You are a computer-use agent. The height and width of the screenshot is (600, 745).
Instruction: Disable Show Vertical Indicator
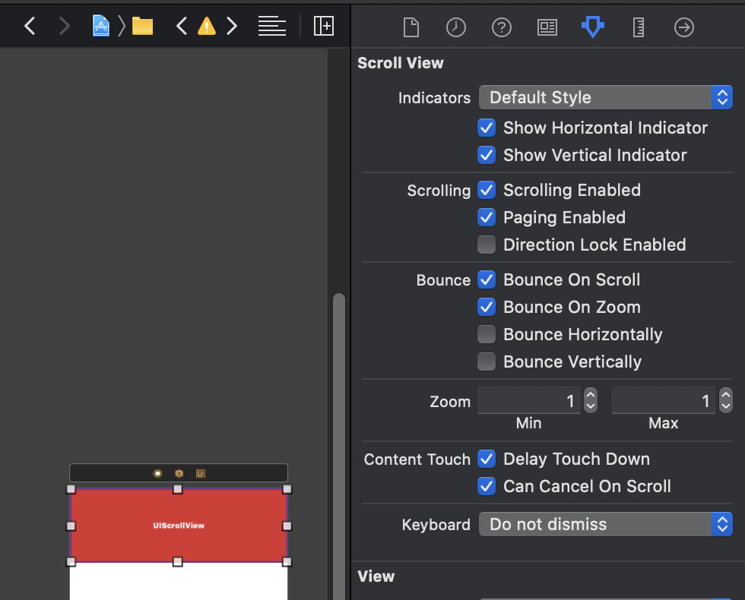pyautogui.click(x=487, y=155)
